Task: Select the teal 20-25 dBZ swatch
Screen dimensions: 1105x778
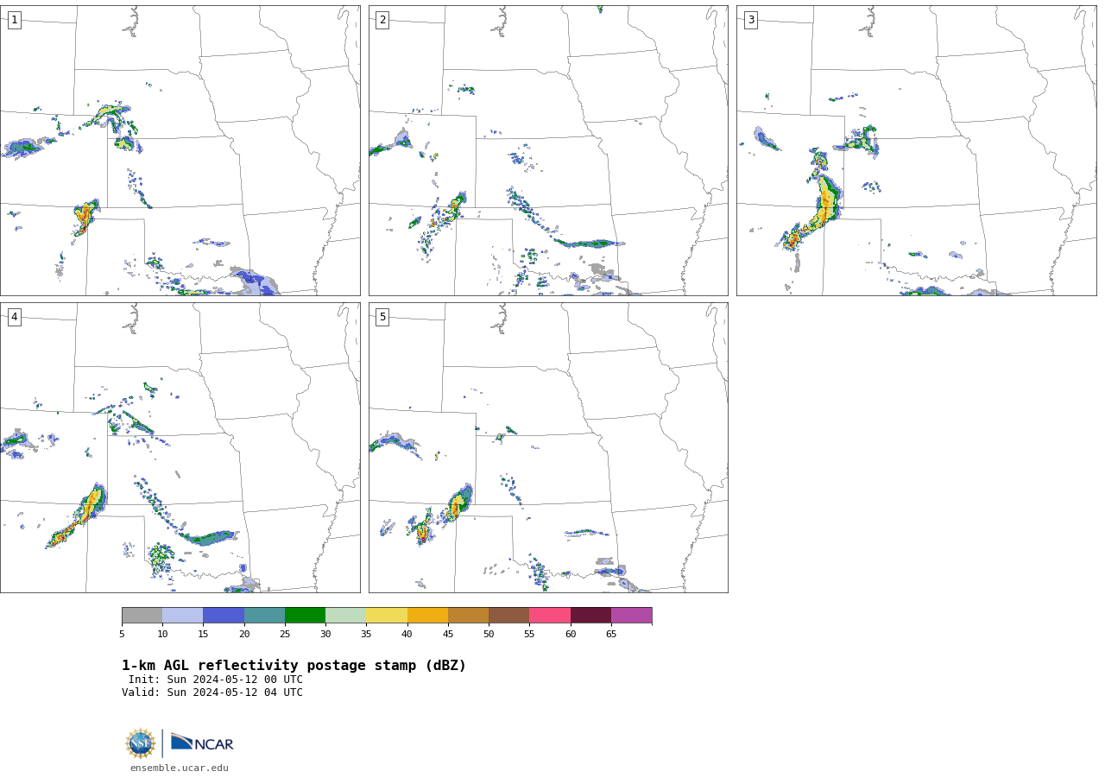Action: coord(264,616)
